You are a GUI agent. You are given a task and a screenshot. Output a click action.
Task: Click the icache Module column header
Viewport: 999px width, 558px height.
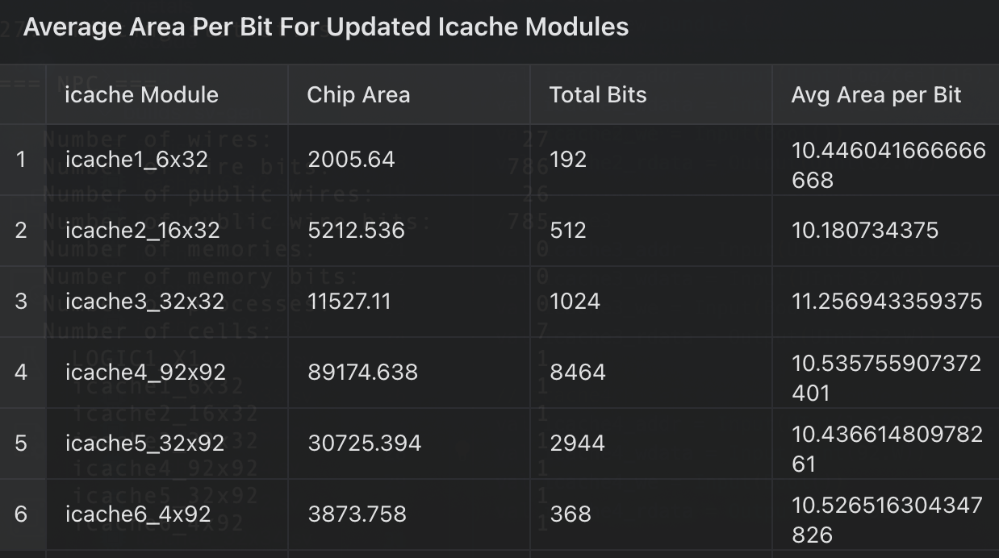point(142,94)
